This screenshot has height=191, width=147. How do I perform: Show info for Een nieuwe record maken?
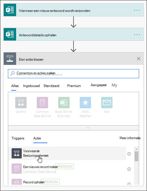coord(129,169)
